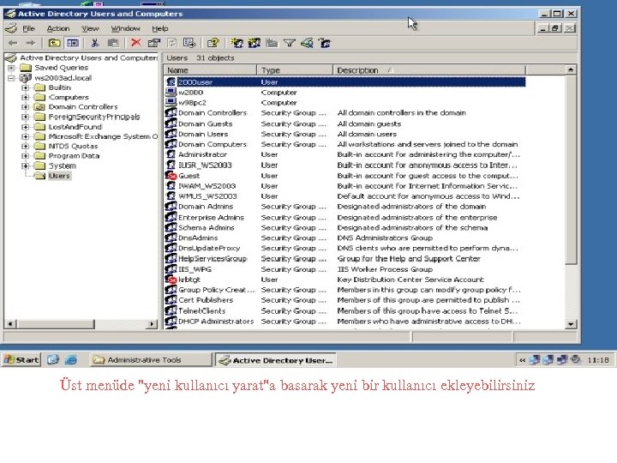Click Active Directory User taskbar button
The width and height of the screenshot is (617, 463).
click(275, 360)
